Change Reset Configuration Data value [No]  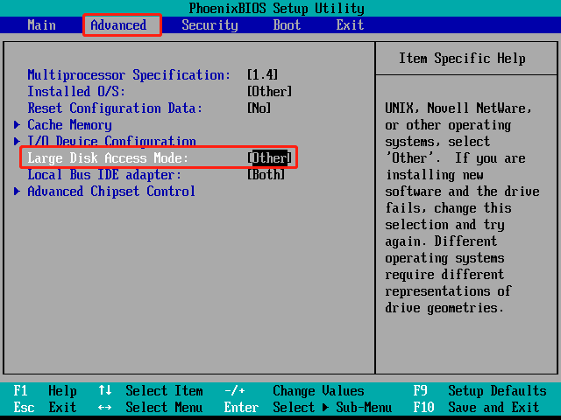click(259, 108)
